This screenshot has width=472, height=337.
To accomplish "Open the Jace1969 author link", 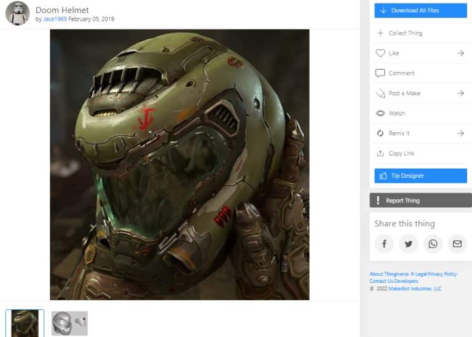I will 55,19.
